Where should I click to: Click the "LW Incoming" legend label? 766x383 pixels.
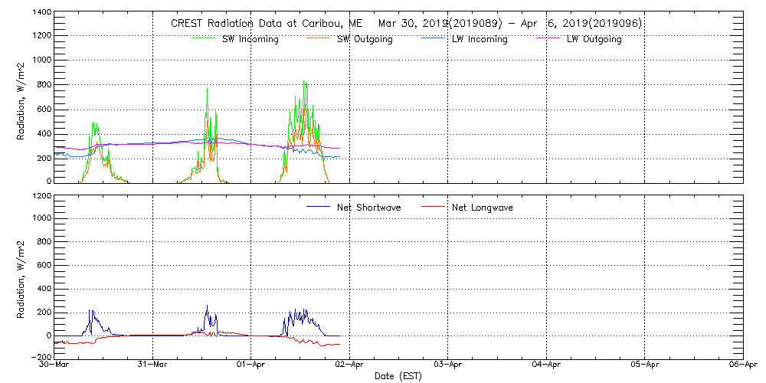click(x=480, y=39)
